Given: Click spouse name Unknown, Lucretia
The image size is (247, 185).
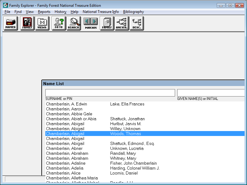Looking at the screenshot, I should pyautogui.click(x=127, y=148).
